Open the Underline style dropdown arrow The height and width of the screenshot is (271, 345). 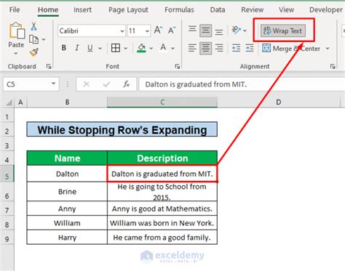(100, 48)
